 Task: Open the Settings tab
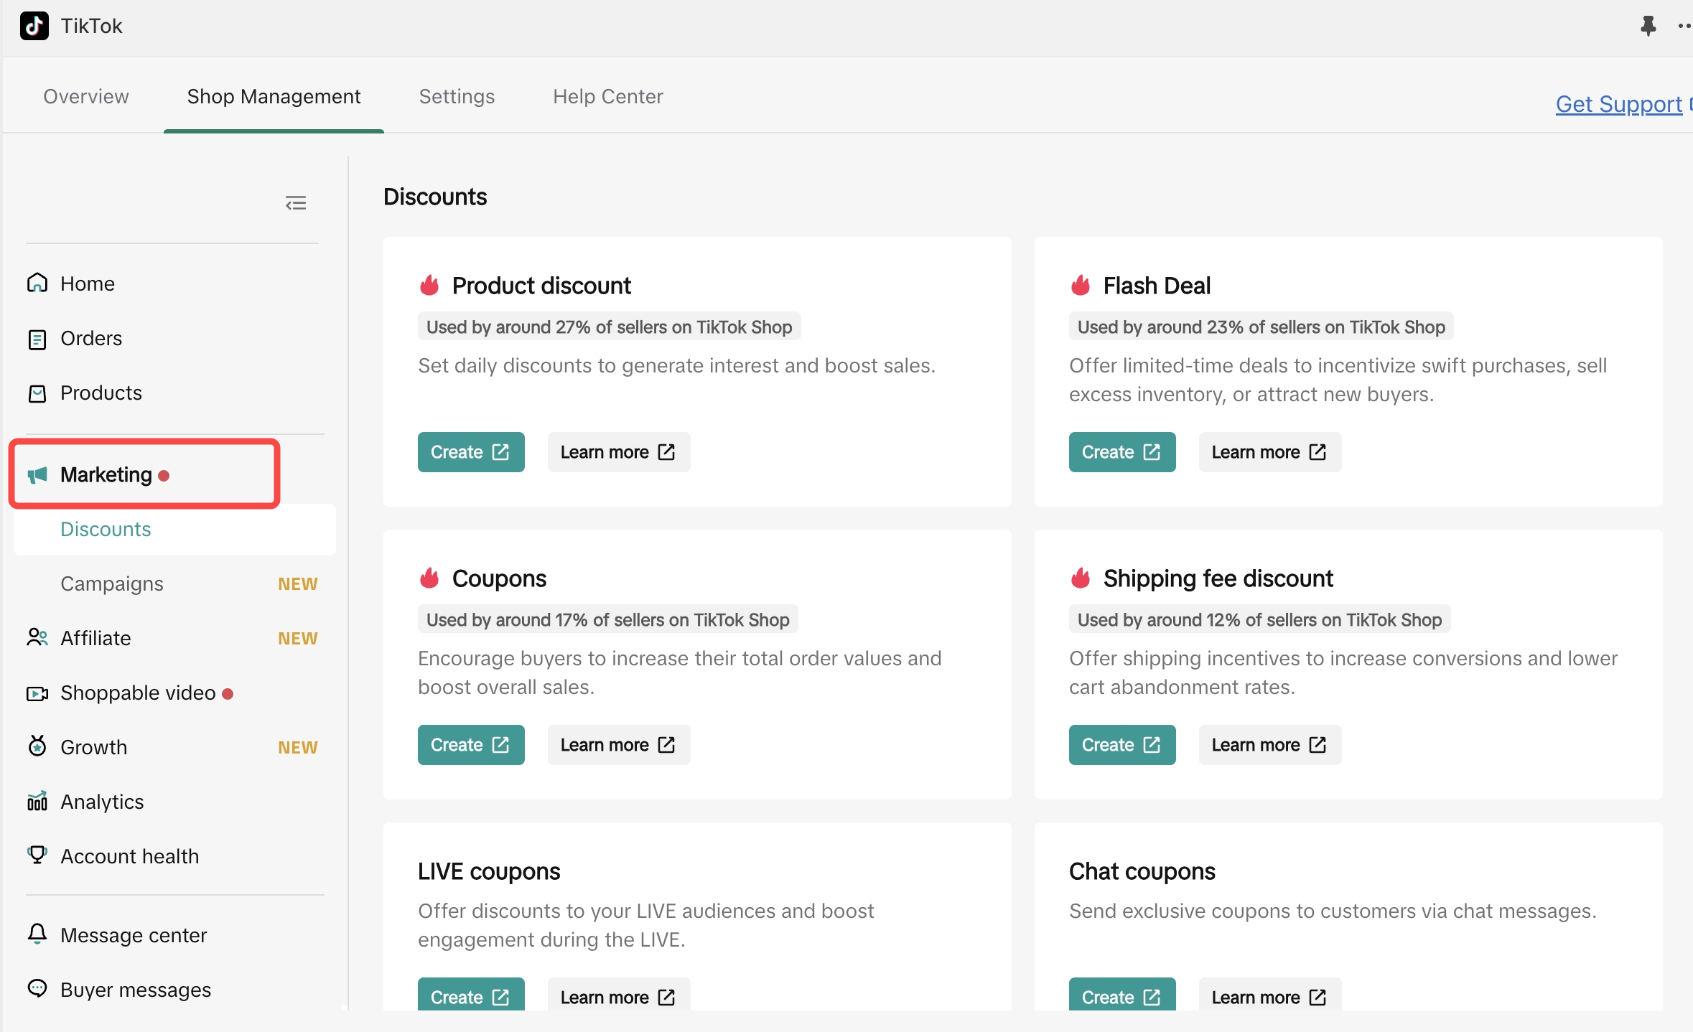point(457,96)
